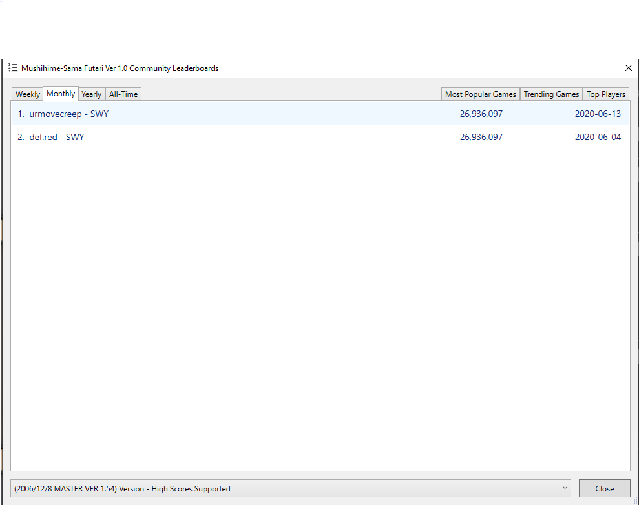Open the Yearly leaderboard tab
Image resolution: width=639 pixels, height=505 pixels.
click(x=91, y=94)
